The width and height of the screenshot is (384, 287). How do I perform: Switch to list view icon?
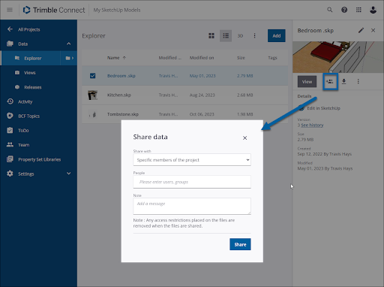click(226, 36)
